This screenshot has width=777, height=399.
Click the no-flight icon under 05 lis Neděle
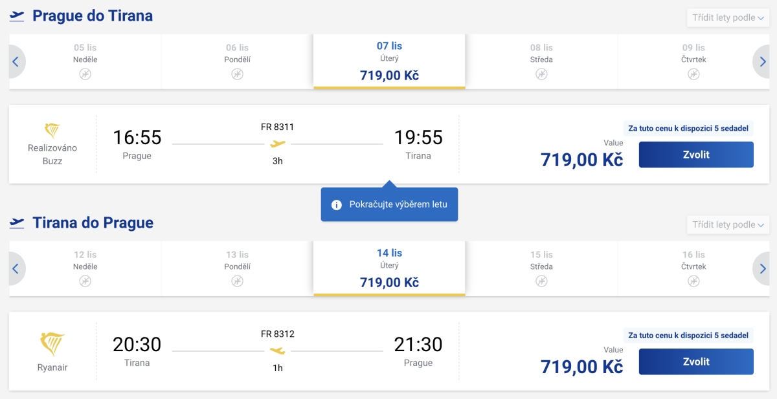click(x=85, y=74)
